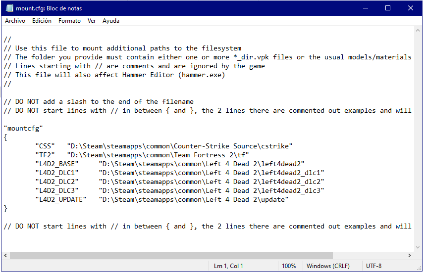The image size is (426, 274).
Task: Click the window resize grip corner
Action: coord(419,268)
